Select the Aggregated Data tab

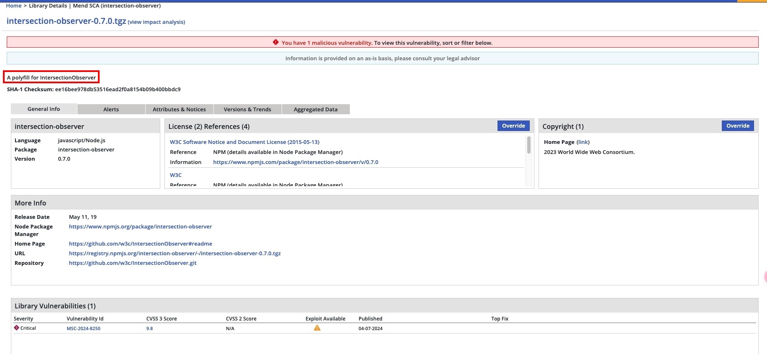pos(316,109)
